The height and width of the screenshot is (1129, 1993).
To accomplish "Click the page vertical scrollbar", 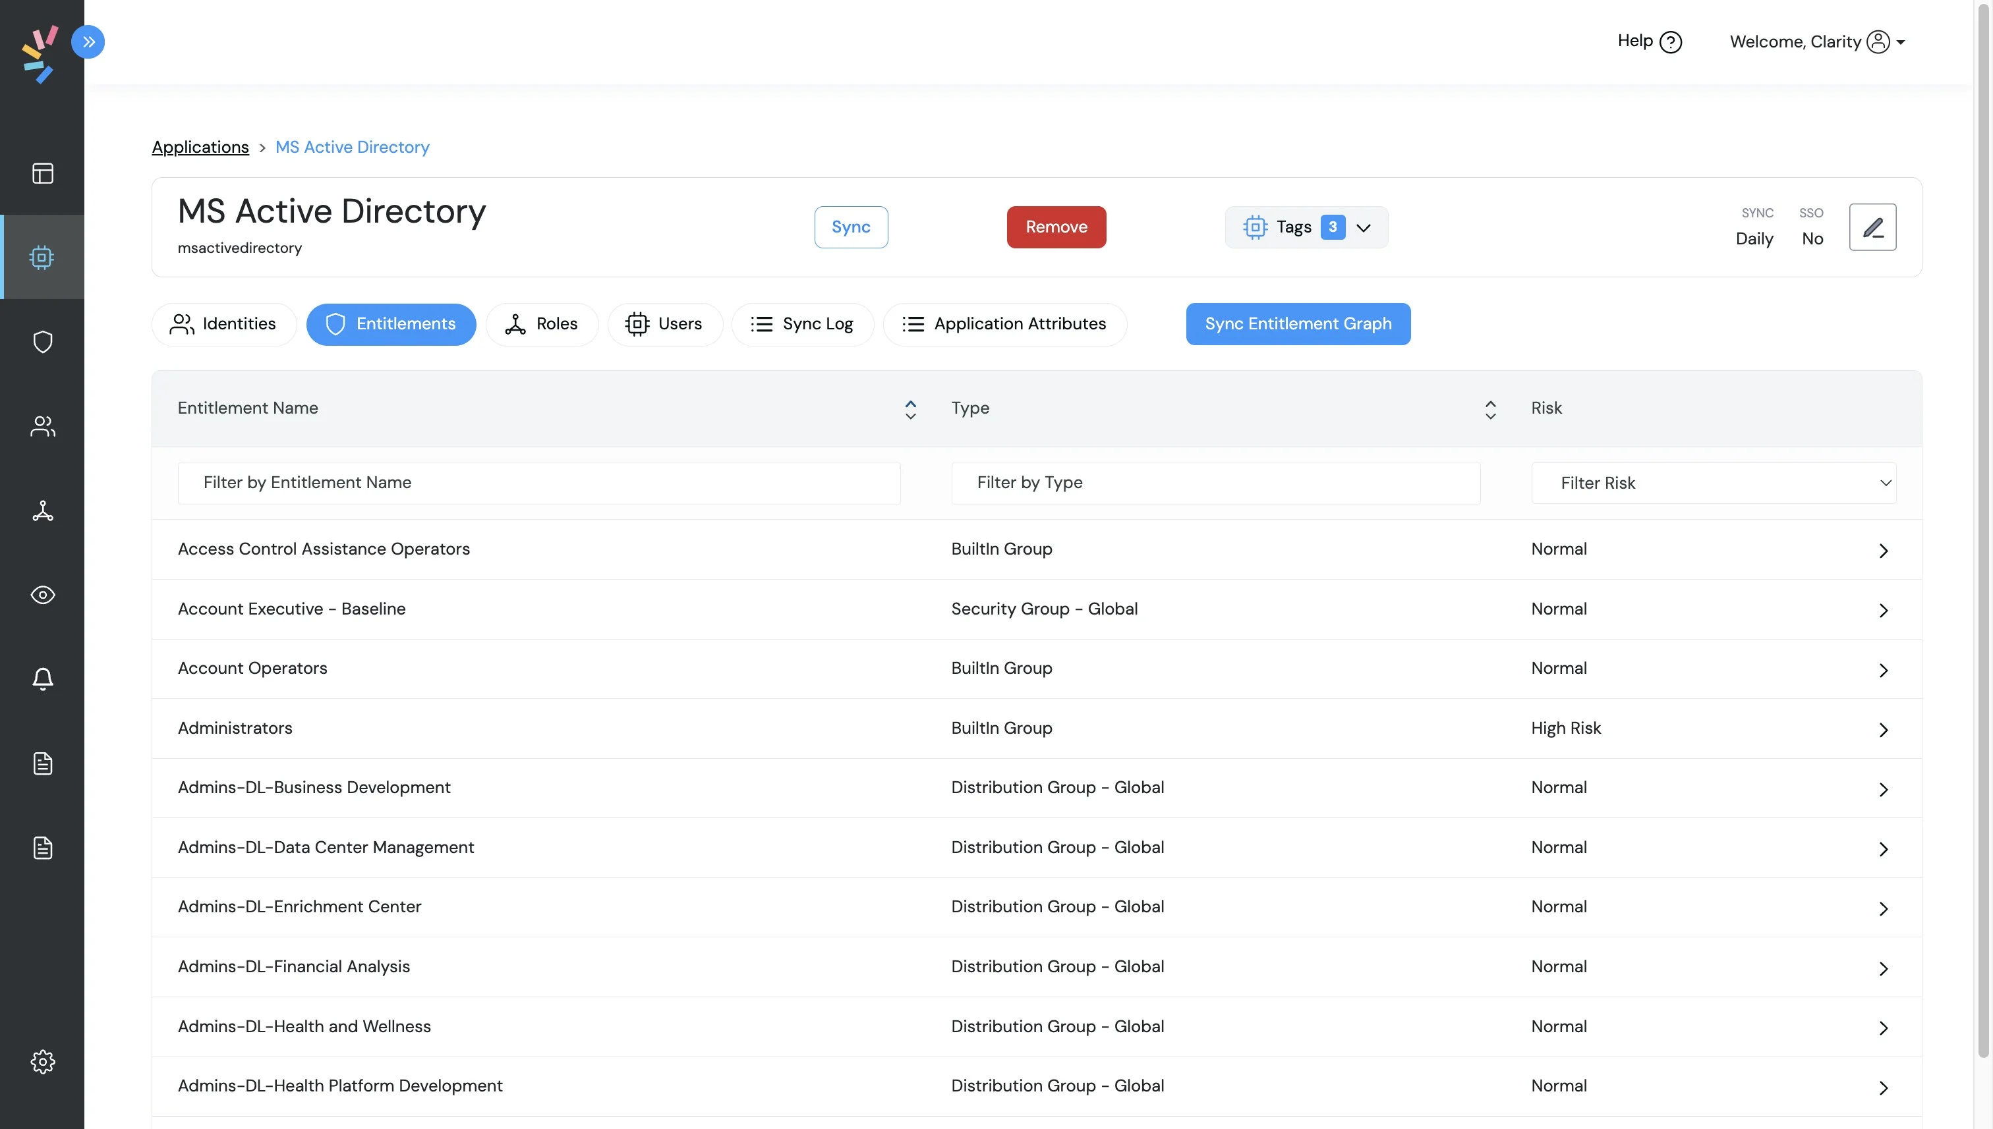I will 1984,530.
